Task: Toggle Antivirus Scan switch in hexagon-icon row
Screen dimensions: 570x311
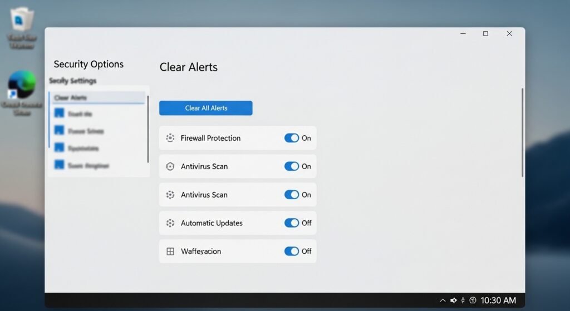Action: point(292,166)
